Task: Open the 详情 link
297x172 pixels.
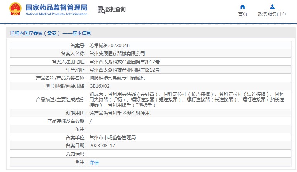Action: [94, 162]
